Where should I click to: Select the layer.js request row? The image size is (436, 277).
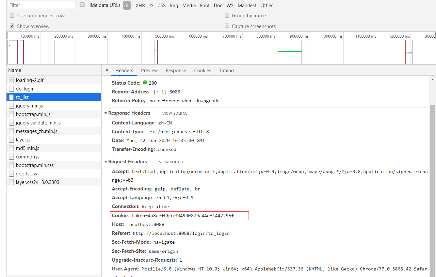[54, 139]
